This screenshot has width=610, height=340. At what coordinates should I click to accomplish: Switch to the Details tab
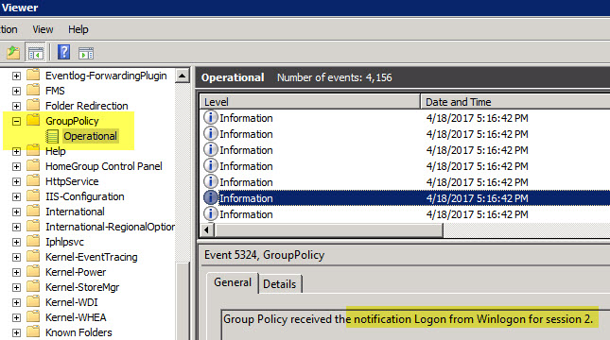coord(279,284)
